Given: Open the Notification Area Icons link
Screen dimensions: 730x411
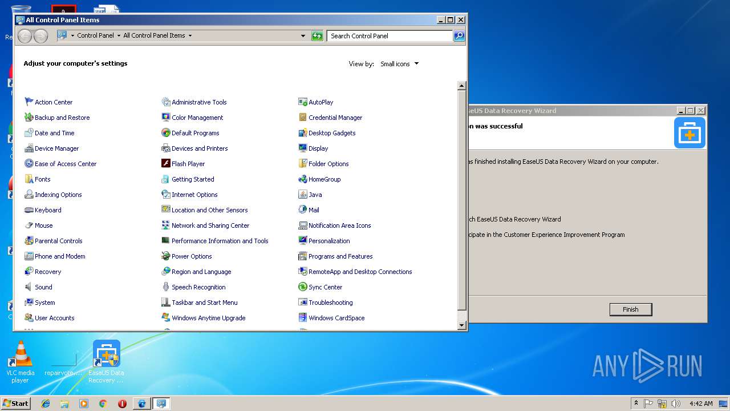Looking at the screenshot, I should click(340, 225).
